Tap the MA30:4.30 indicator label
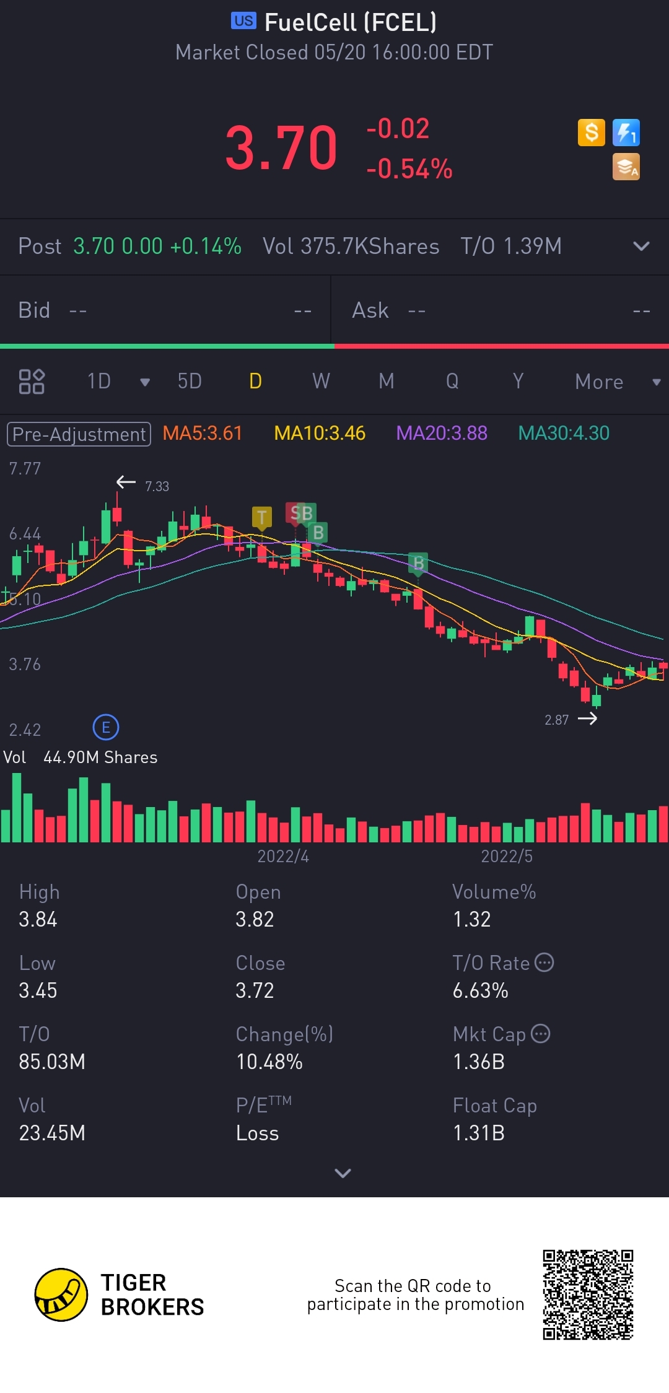The height and width of the screenshot is (1393, 669). coord(564,433)
